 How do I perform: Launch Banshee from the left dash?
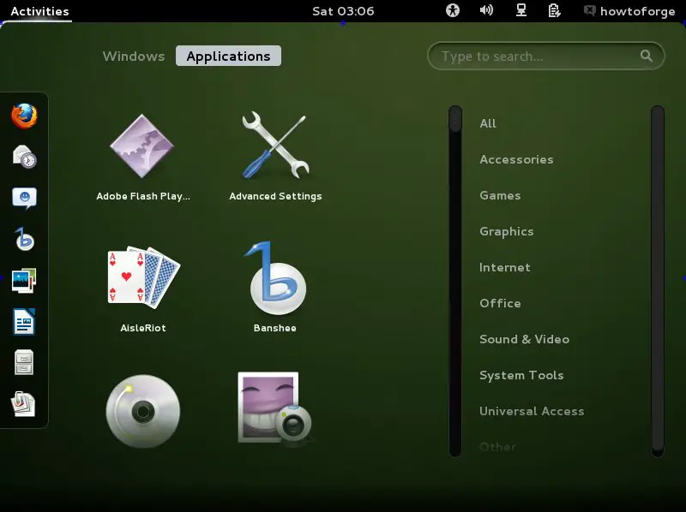point(24,239)
